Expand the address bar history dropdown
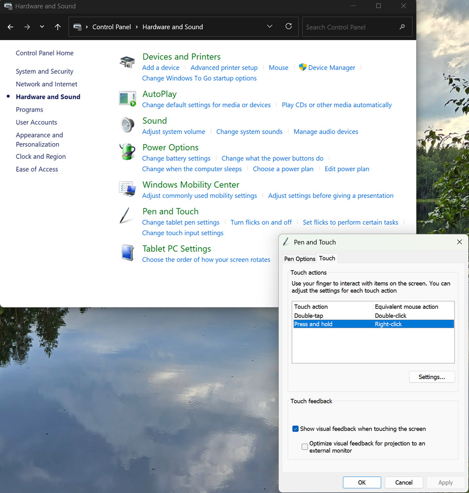 click(270, 26)
